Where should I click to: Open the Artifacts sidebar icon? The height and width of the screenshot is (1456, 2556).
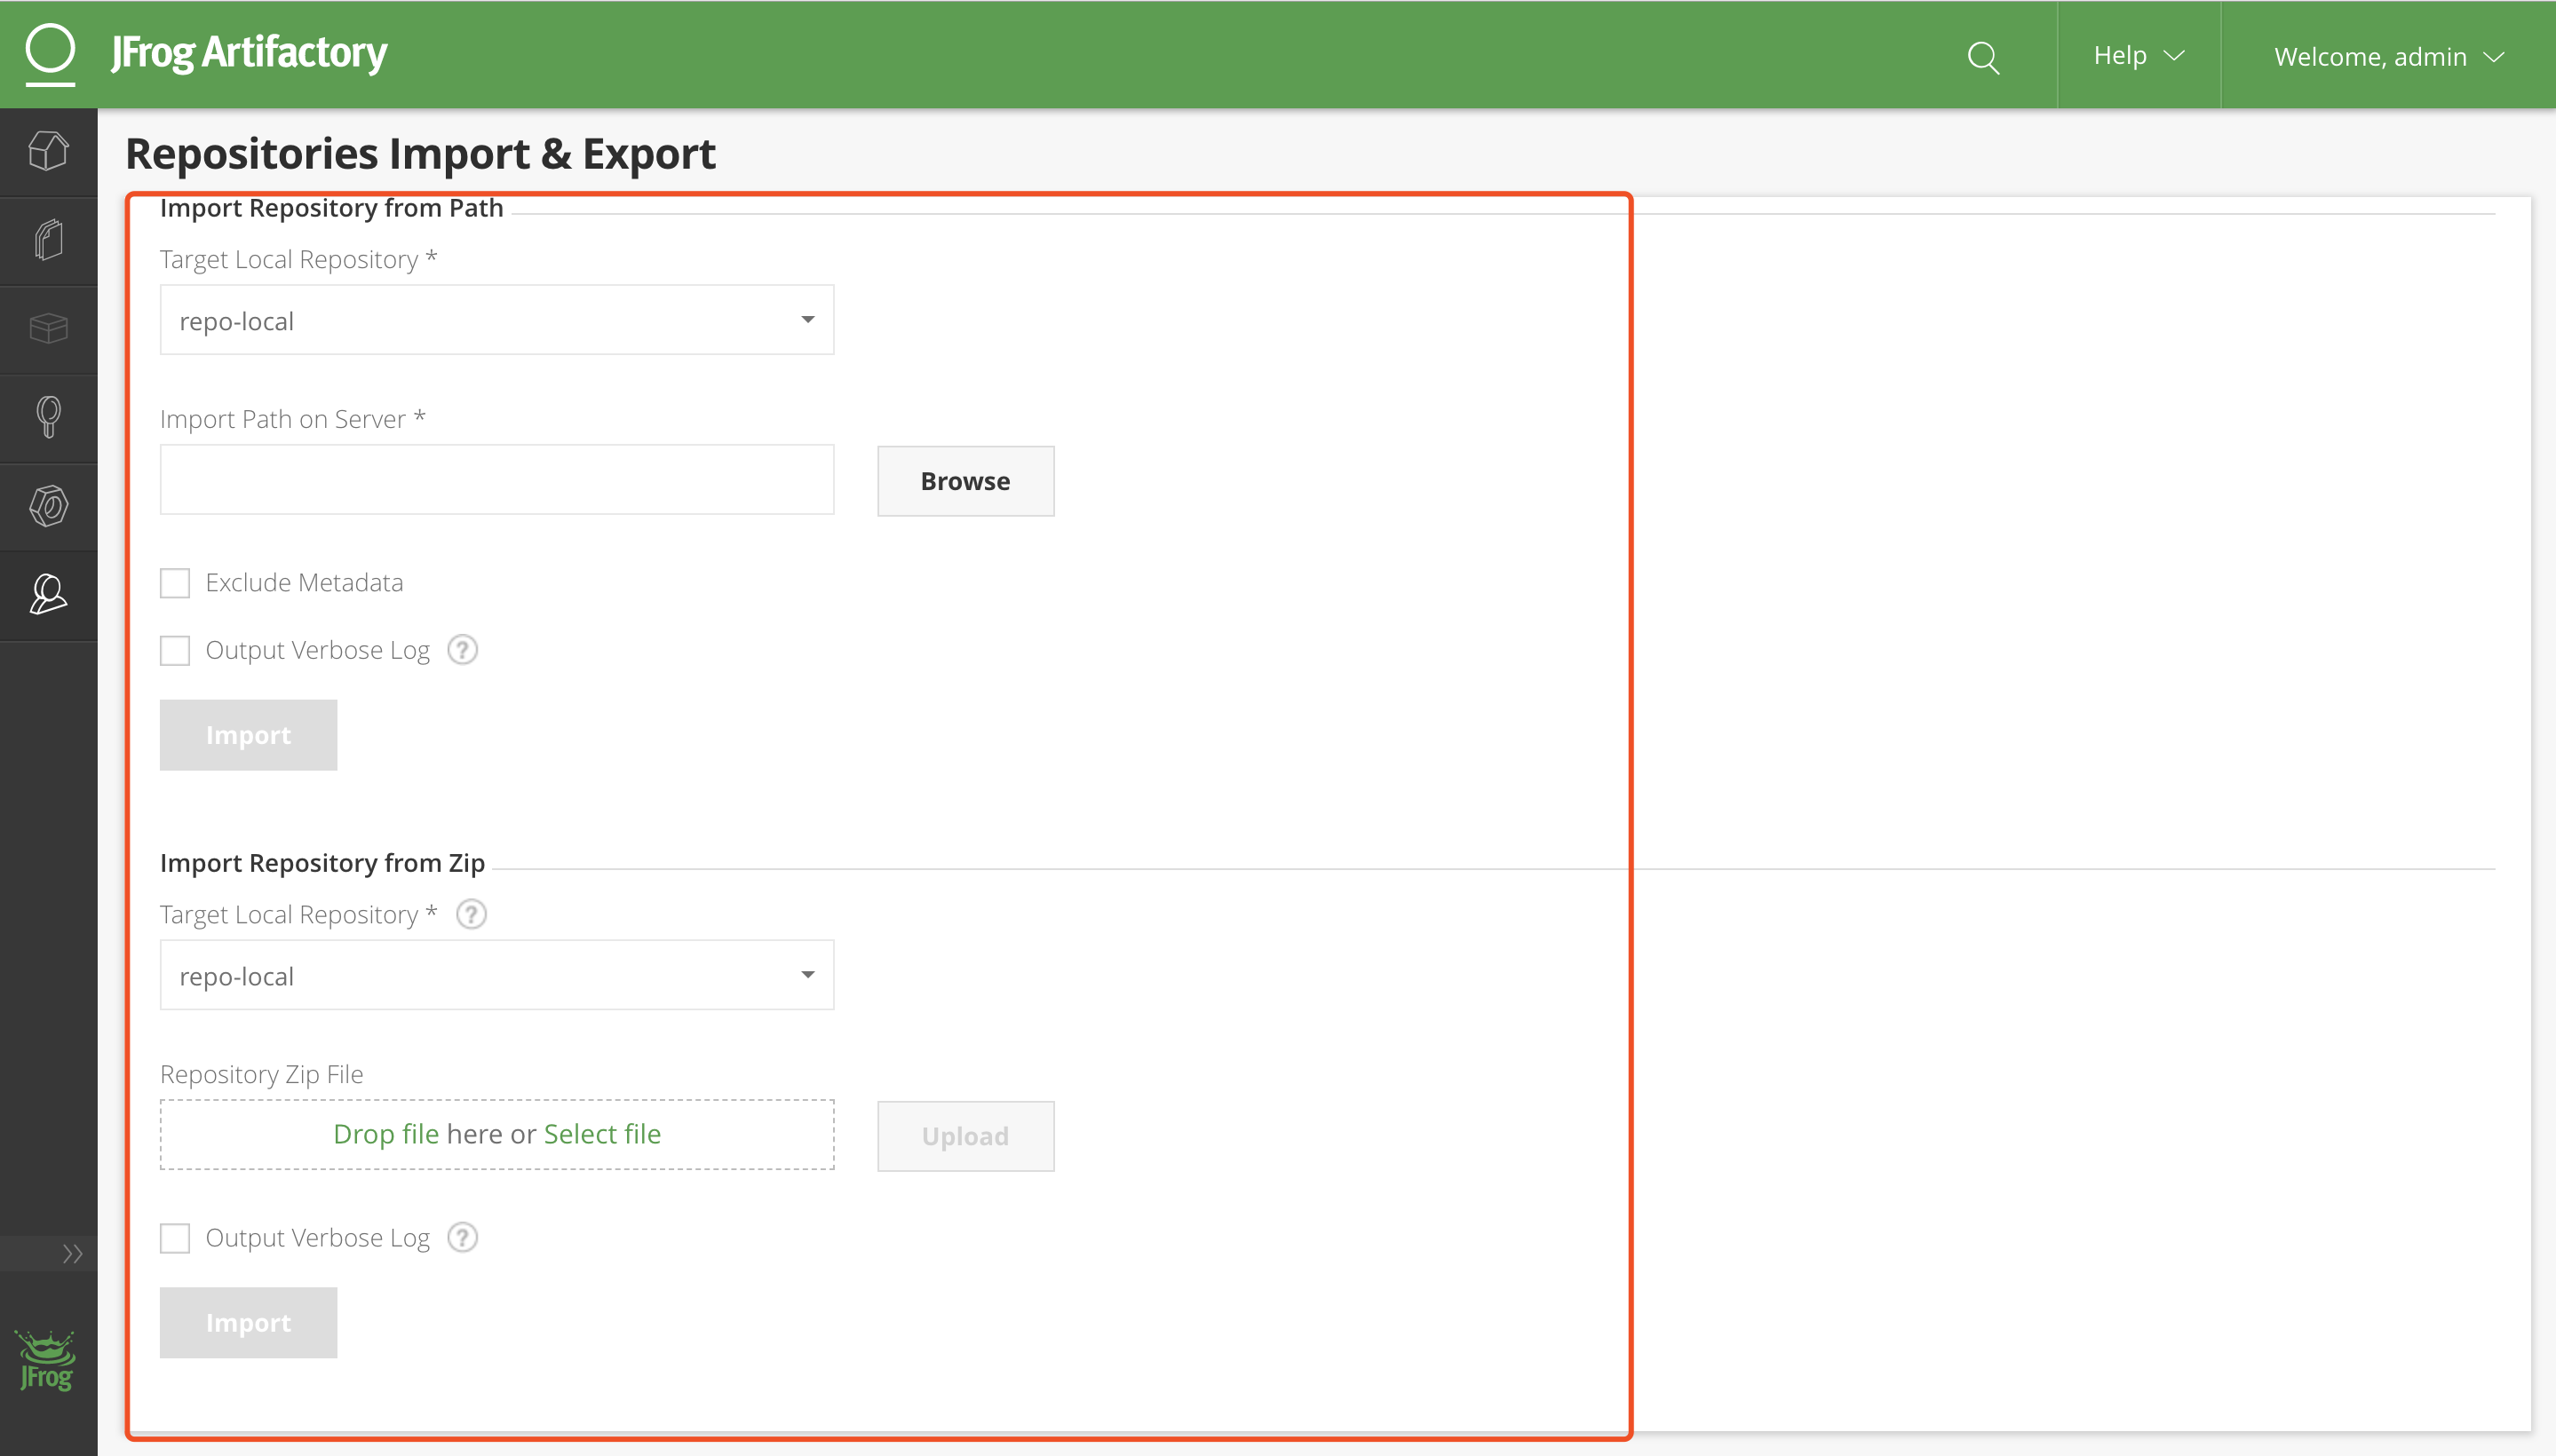[48, 240]
